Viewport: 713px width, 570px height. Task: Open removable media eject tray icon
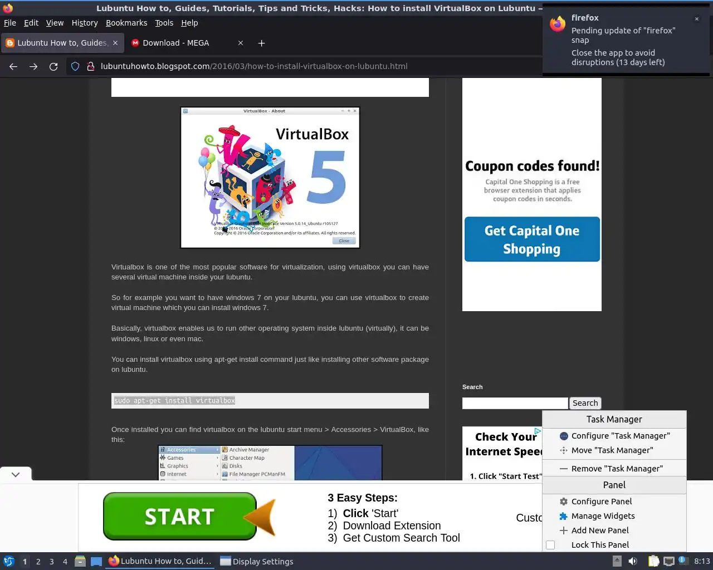[617, 561]
